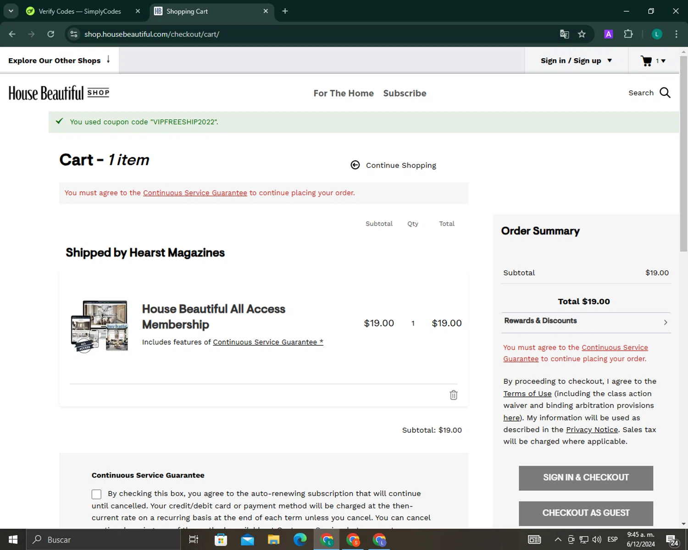Switch to Verify Codes — SimplyCodes tab
Viewport: 688px width, 550px height.
79,11
